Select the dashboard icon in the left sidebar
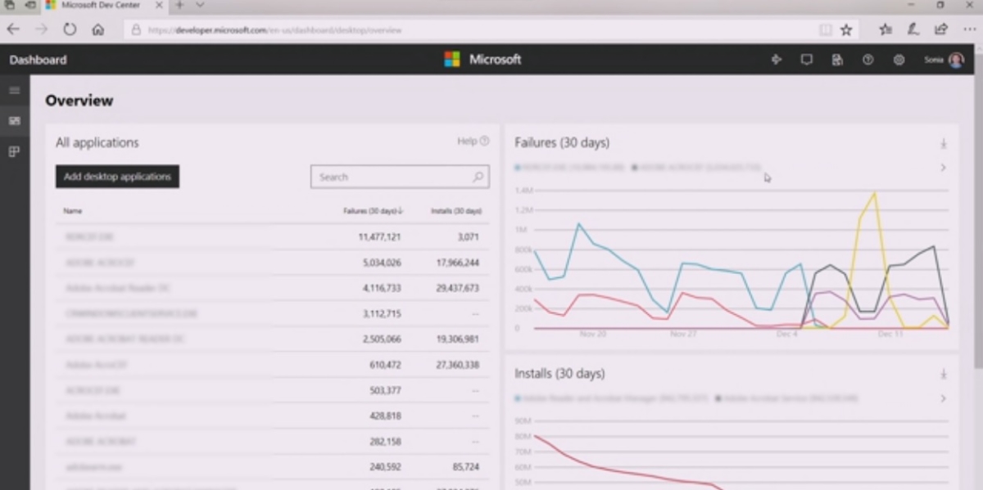Image resolution: width=983 pixels, height=490 pixels. click(14, 119)
